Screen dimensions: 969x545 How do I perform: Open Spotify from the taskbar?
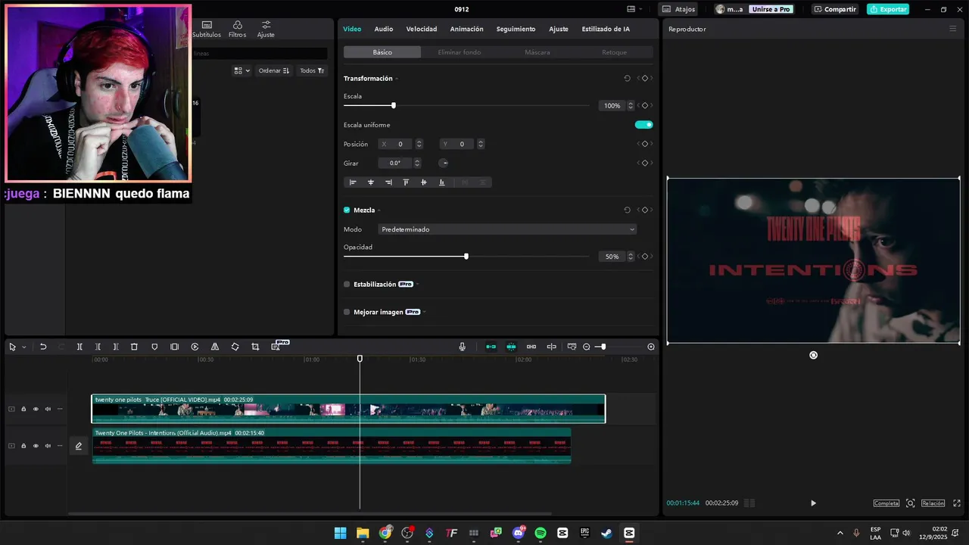(541, 533)
